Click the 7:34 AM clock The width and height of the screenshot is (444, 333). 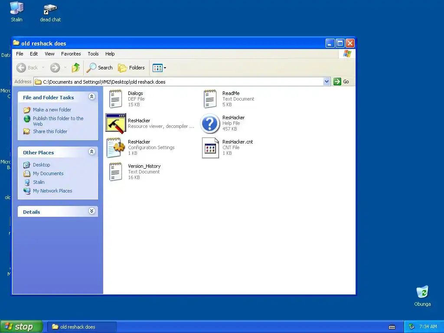(x=428, y=327)
